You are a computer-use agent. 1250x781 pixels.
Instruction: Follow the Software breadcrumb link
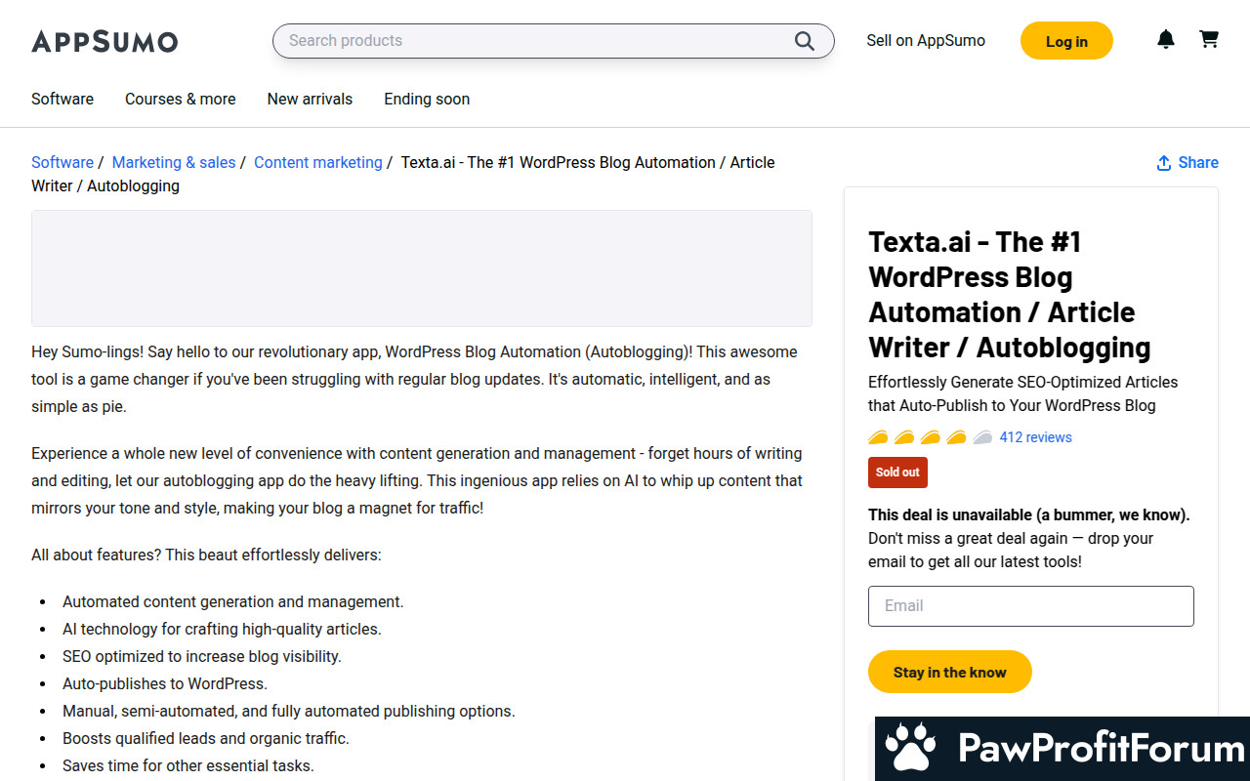62,163
